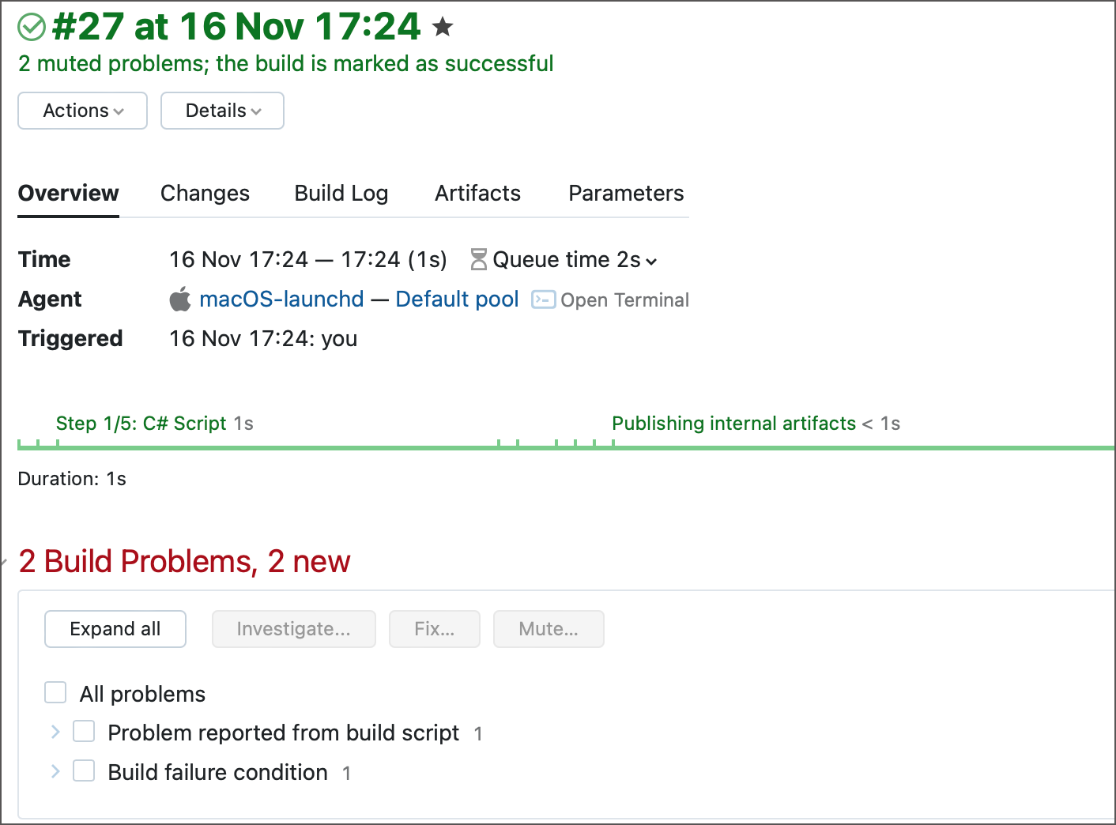Click the Publishing internal artifacts step label
Screen dimensions: 1116x825
733,423
